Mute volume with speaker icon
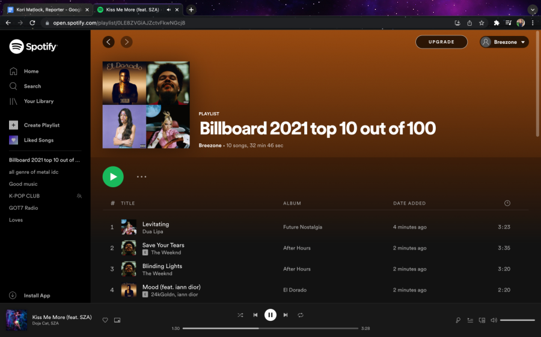541x337 pixels. 494,320
